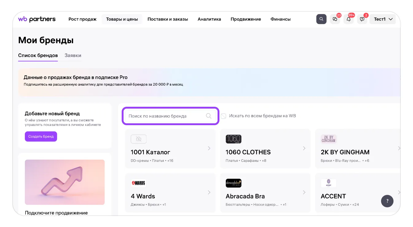Open the chat messages icon
This screenshot has width=413, height=227.
[x=335, y=19]
